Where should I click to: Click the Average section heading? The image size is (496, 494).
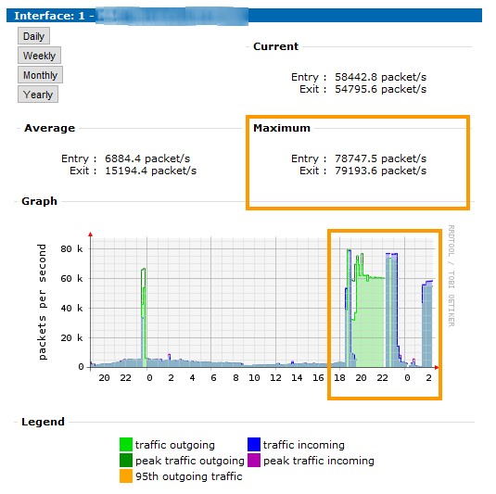point(50,128)
